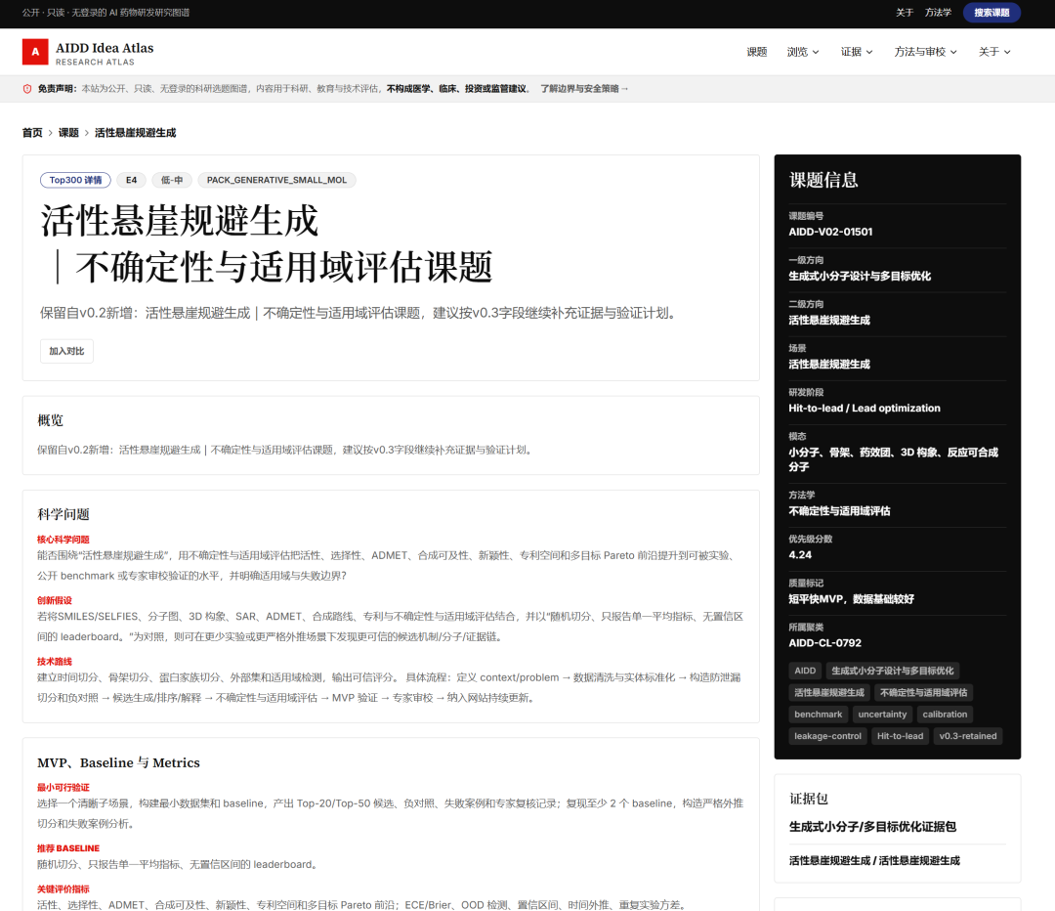Click the 生成式小分子设计与多目标优化 tag chip
This screenshot has height=911, width=1055.
892,671
